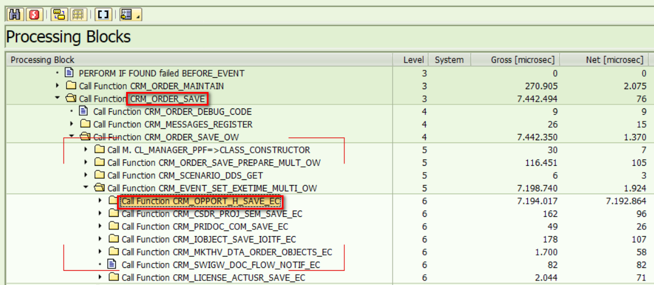Collapse the CRM_ORDER_SAVE_OW node
Viewport: 654px width, 285px height.
click(72, 136)
